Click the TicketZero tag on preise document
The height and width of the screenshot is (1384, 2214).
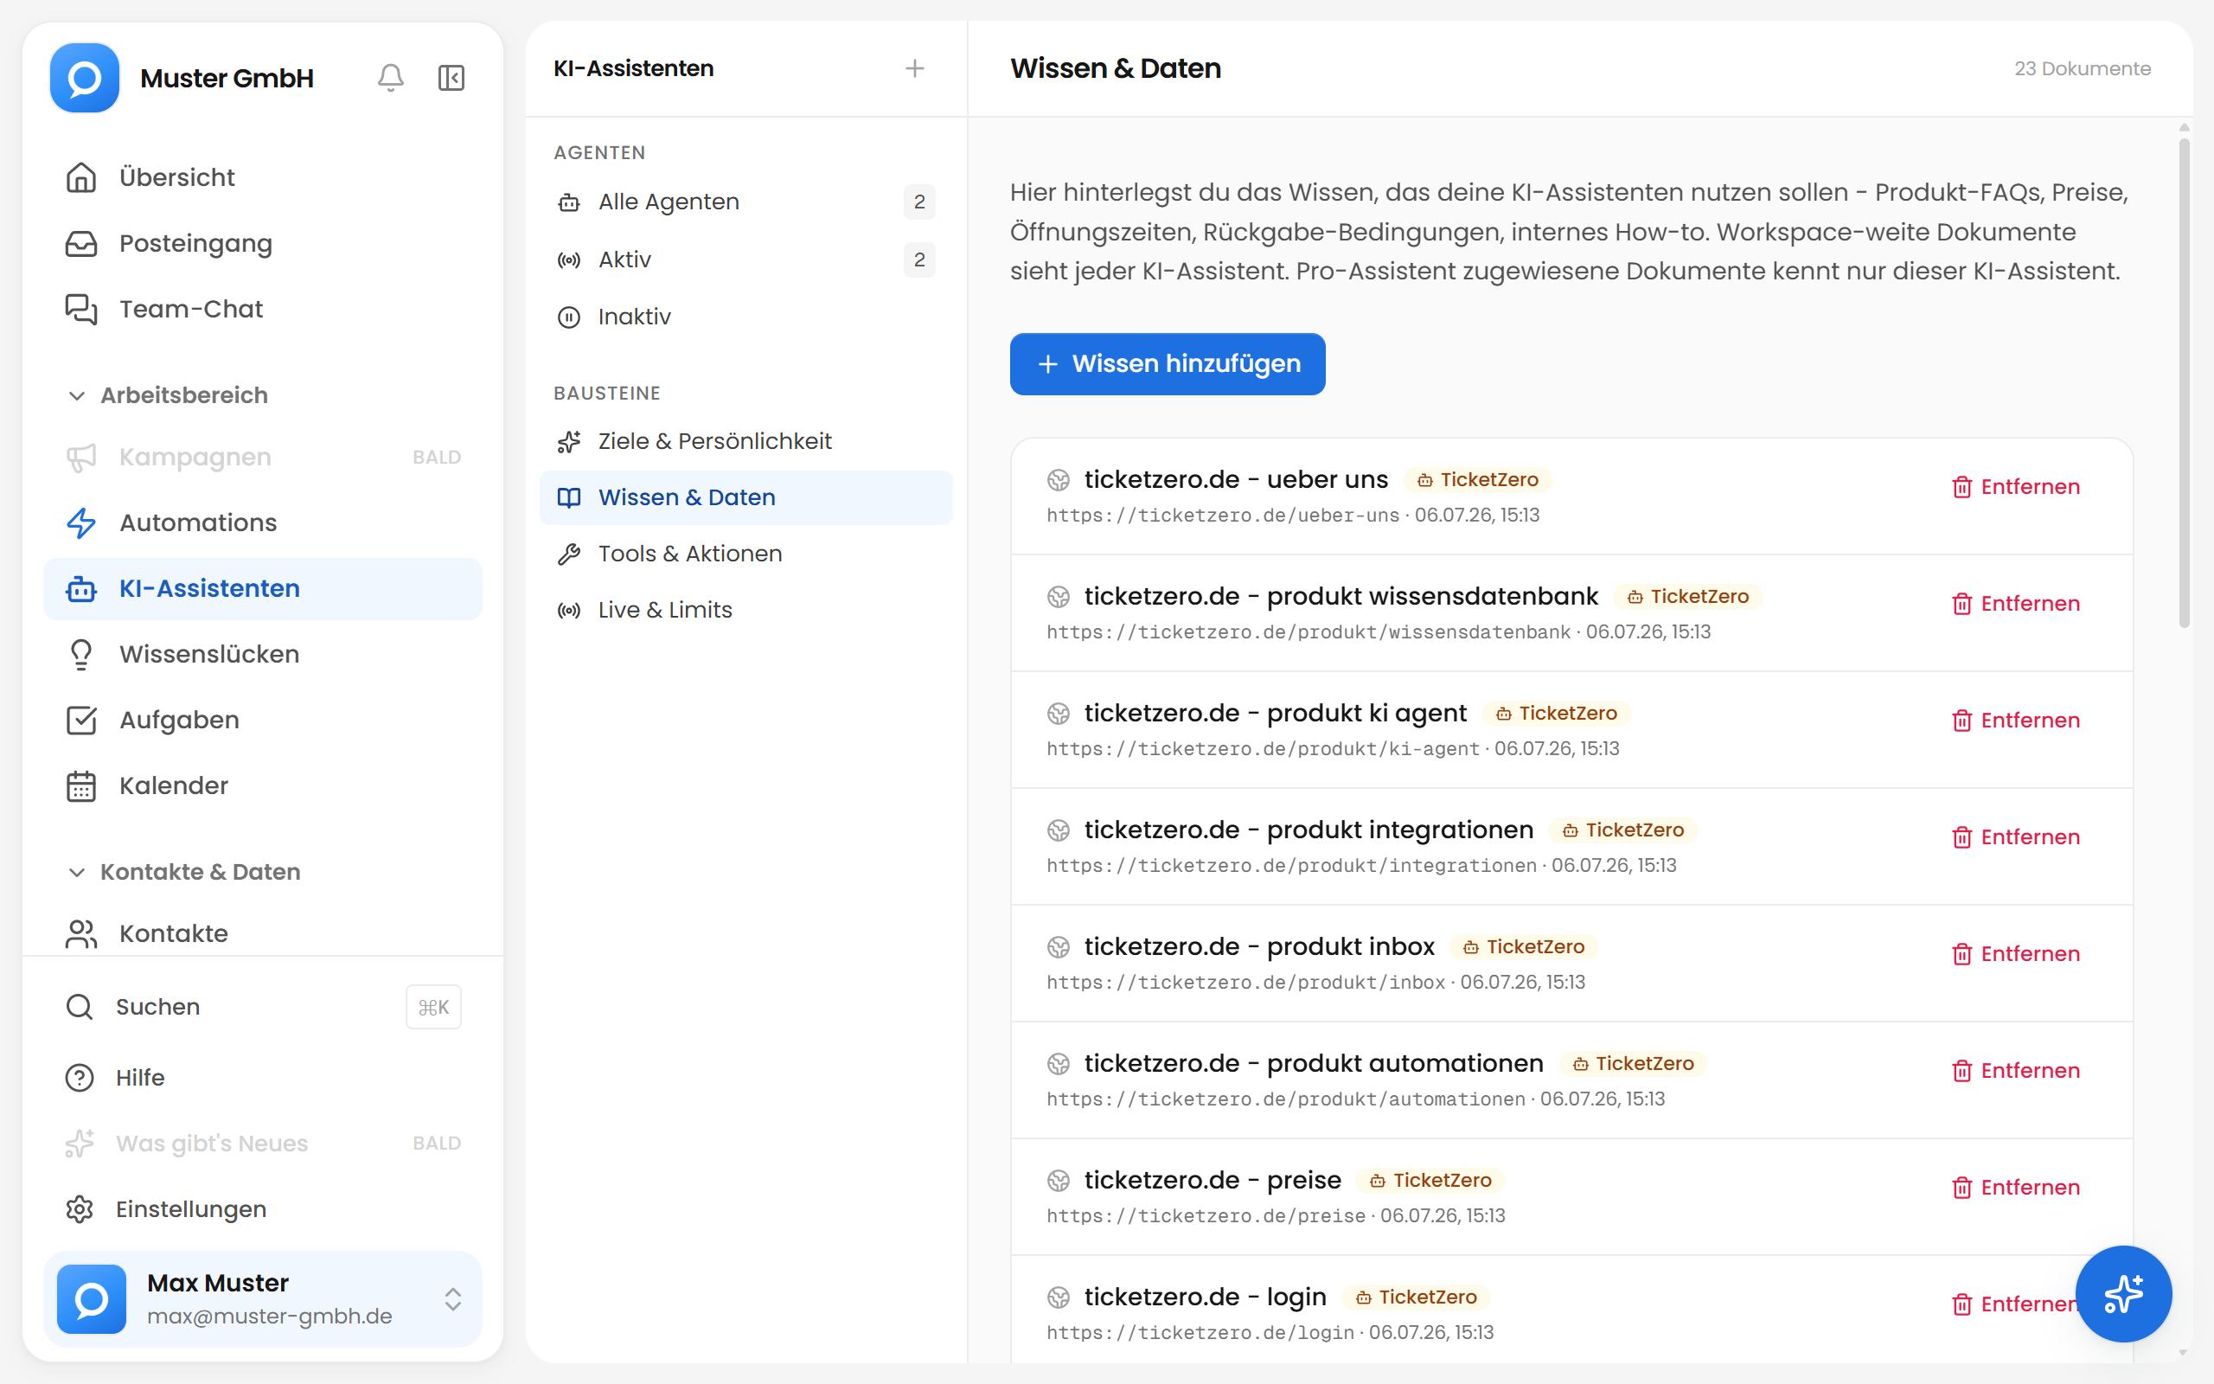click(x=1430, y=1180)
